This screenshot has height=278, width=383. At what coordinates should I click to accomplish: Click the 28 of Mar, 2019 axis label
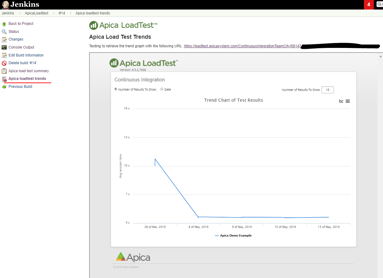[155, 227]
